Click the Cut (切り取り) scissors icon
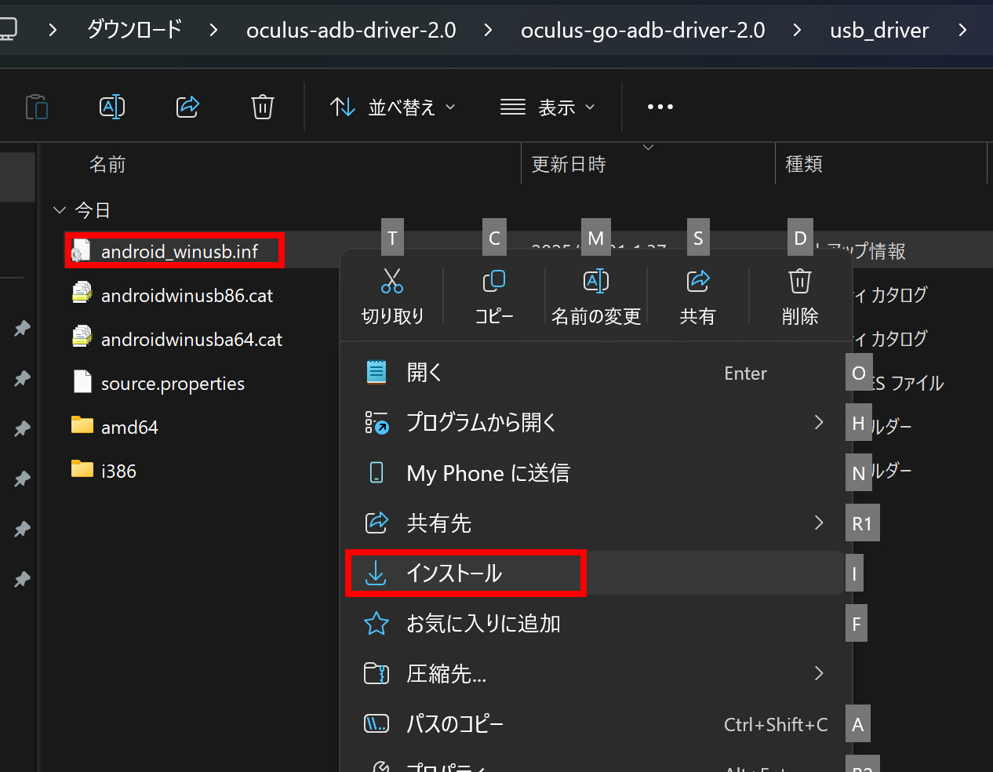Screen dimensions: 993x772 click(x=392, y=282)
